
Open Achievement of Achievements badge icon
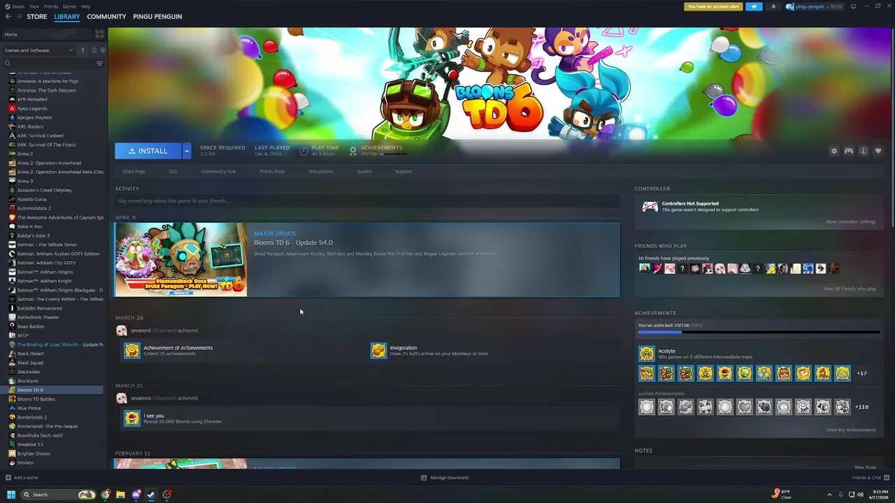point(131,351)
